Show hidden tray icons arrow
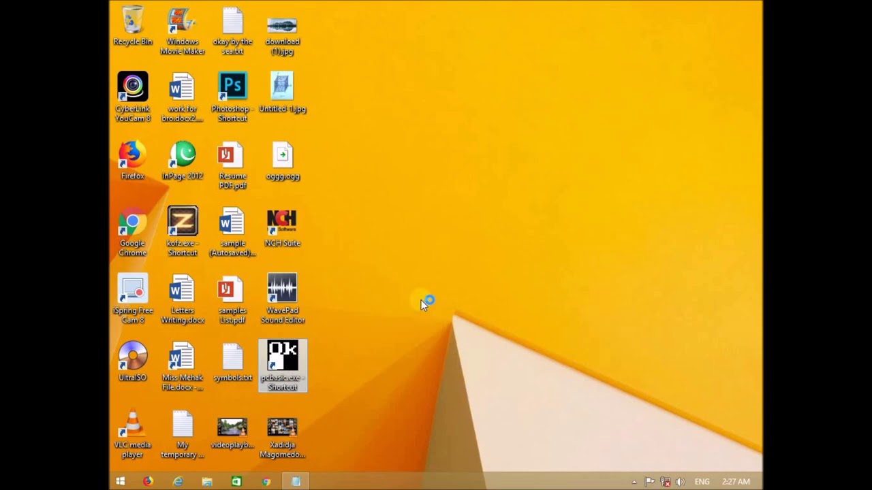872x490 pixels. tap(634, 482)
